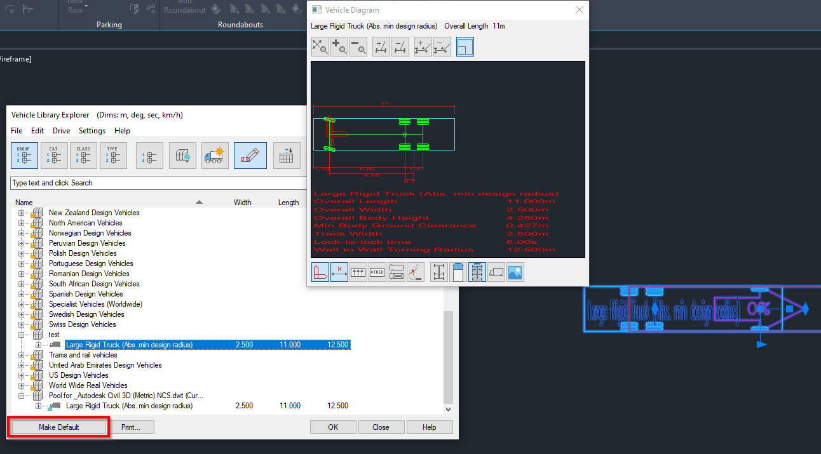Toggle the blue window layout button
The image size is (821, 454).
pos(465,47)
